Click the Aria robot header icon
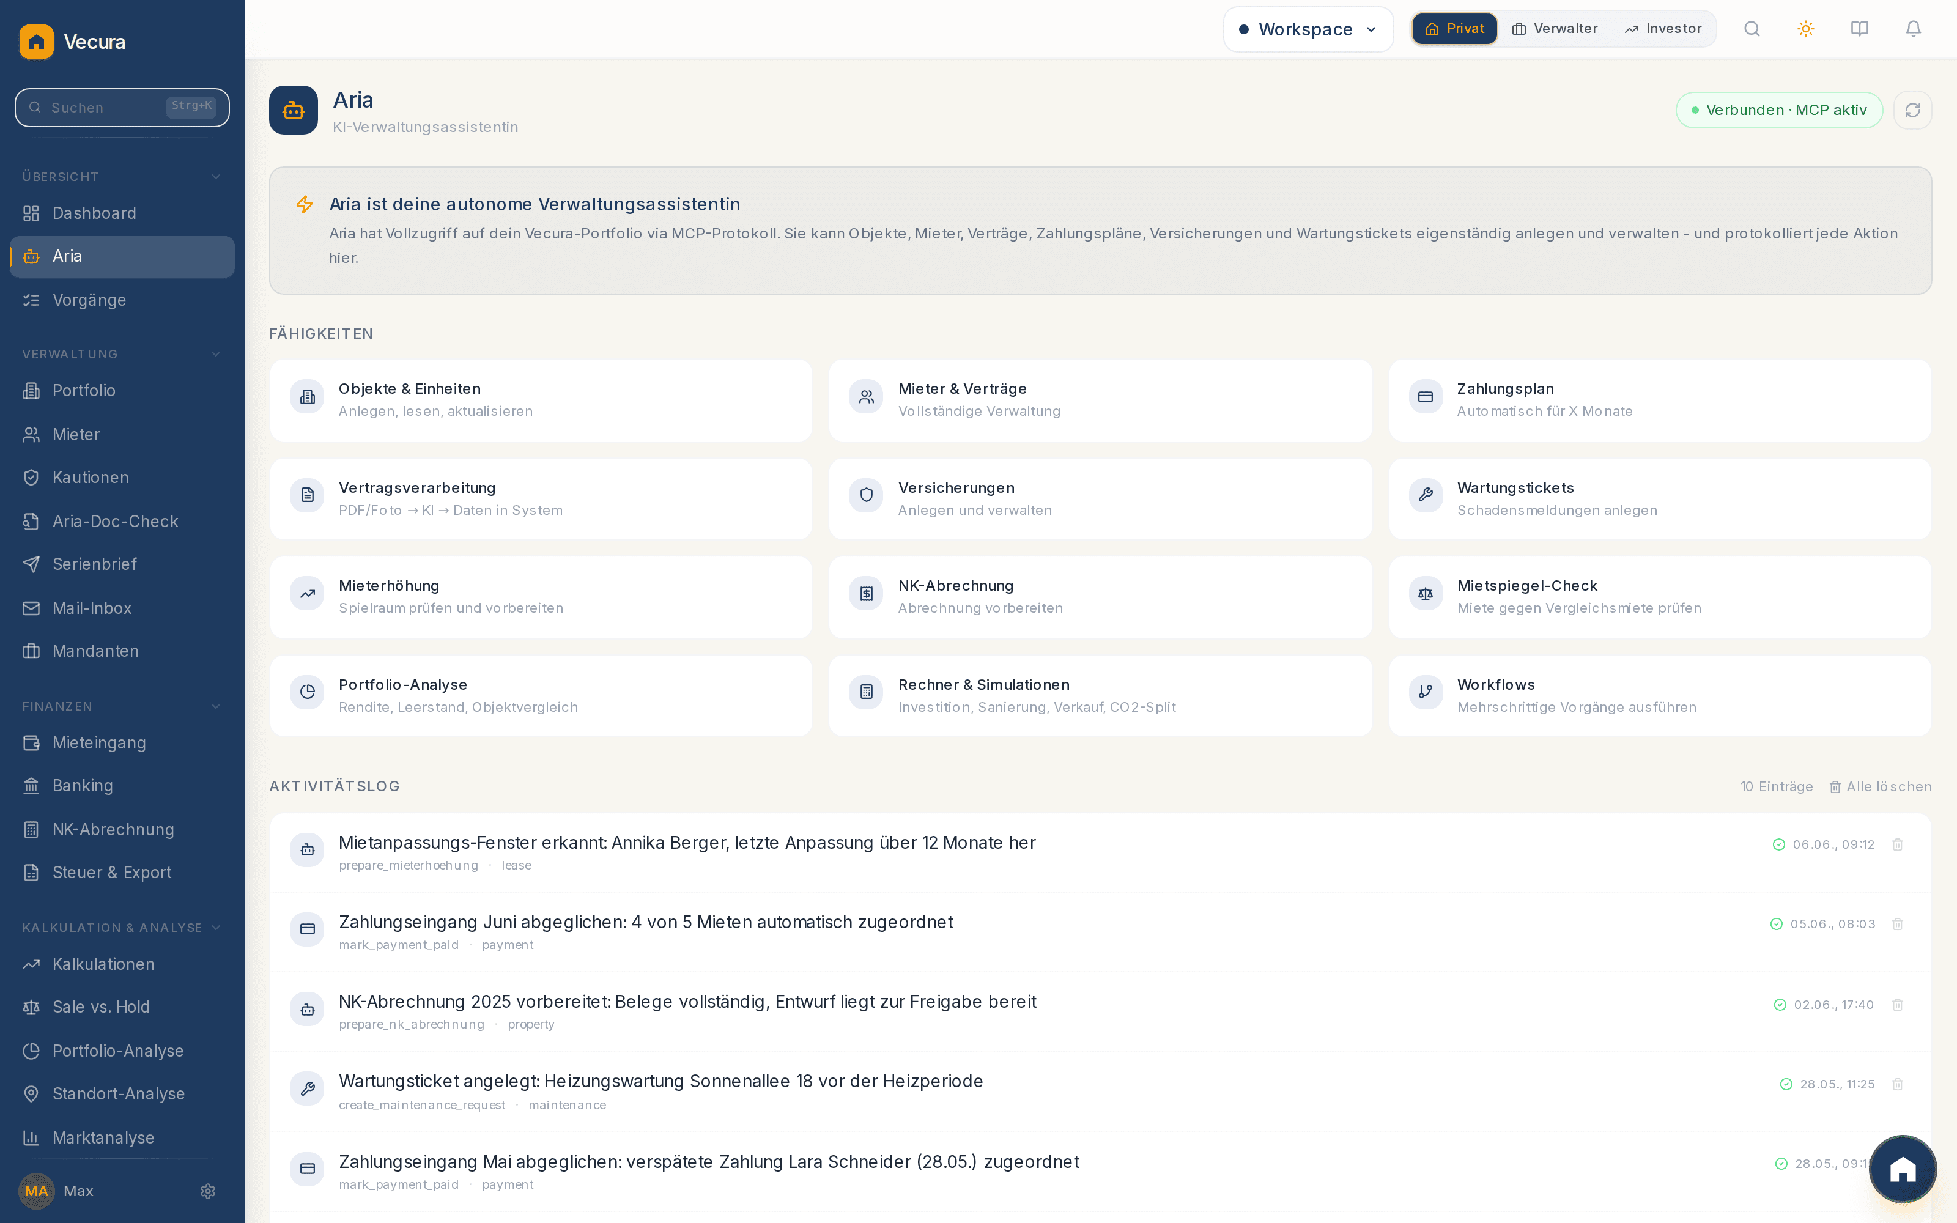 coord(294,110)
